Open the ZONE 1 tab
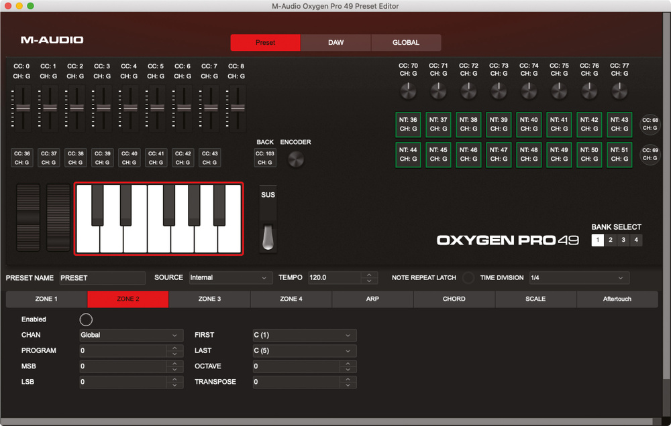Screen dimensions: 671x426 [x=46, y=299]
